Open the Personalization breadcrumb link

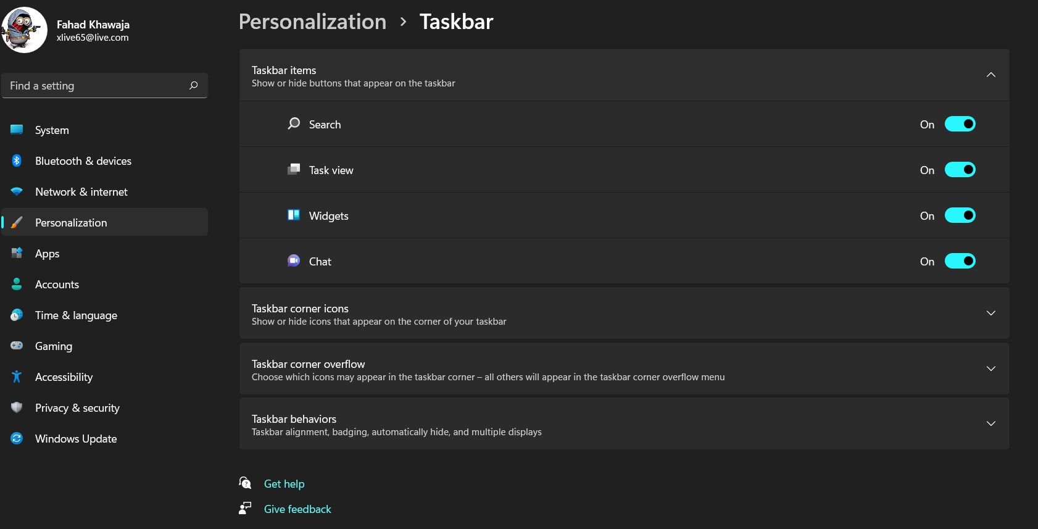(312, 21)
